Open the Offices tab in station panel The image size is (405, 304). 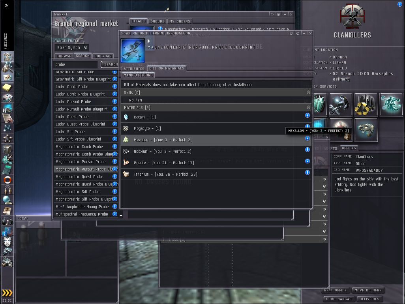(x=349, y=148)
